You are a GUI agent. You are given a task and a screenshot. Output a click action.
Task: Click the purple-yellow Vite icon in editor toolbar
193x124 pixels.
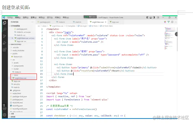click(165, 22)
